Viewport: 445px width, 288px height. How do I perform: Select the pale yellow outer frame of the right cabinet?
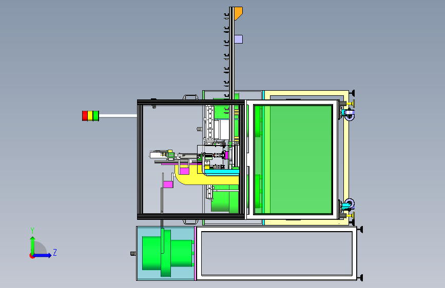(346, 158)
